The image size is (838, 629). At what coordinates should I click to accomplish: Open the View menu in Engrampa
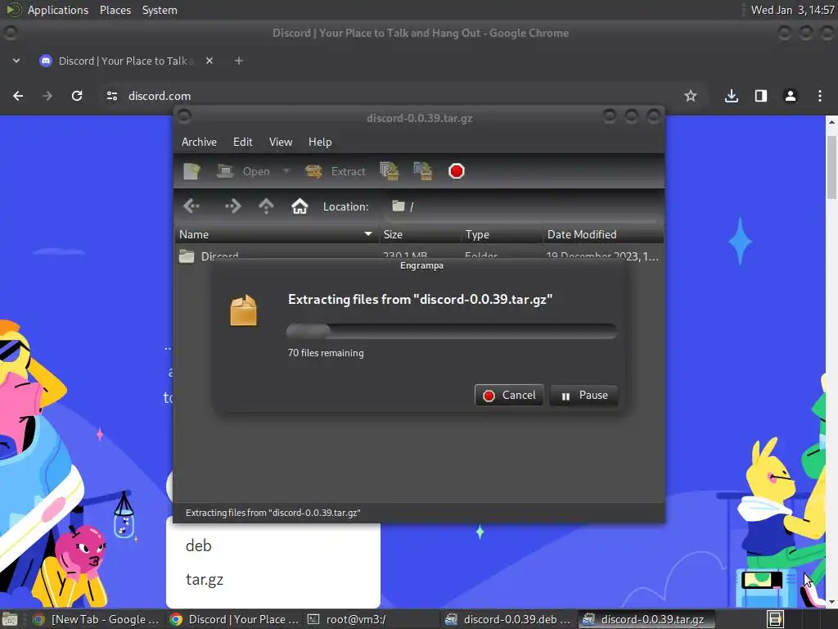point(281,142)
